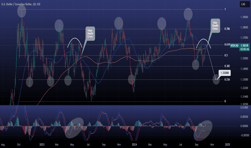Image resolution: width=251 pixels, height=148 pixels.
Task: Click the Mar label following 2023
Action: pyautogui.click(x=57, y=145)
